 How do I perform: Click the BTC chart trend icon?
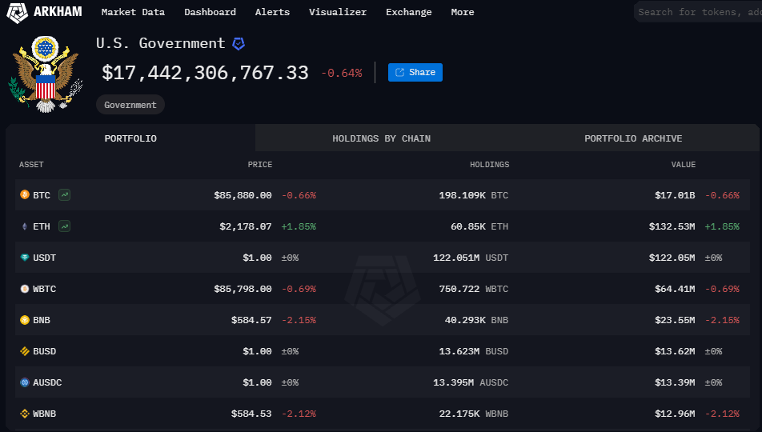(x=64, y=194)
